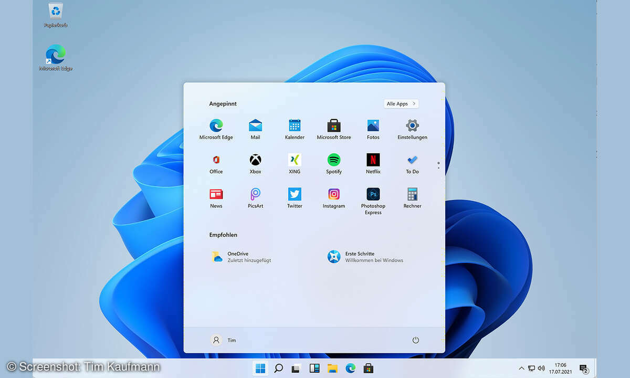Open the Mail app
Image resolution: width=630 pixels, height=378 pixels.
(x=255, y=129)
